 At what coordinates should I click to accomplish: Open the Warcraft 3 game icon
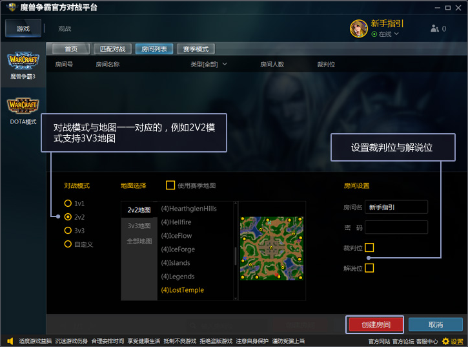23,61
